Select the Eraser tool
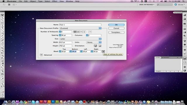The image size is (187, 105). 2,43
